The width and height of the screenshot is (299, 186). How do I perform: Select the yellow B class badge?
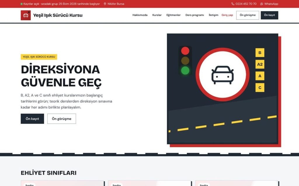click(x=260, y=53)
